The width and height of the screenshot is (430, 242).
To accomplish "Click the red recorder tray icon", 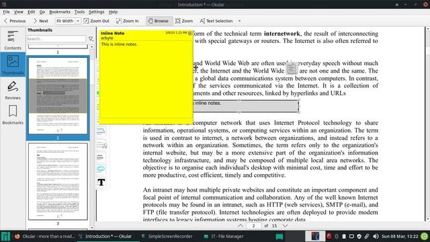I will 329,236.
